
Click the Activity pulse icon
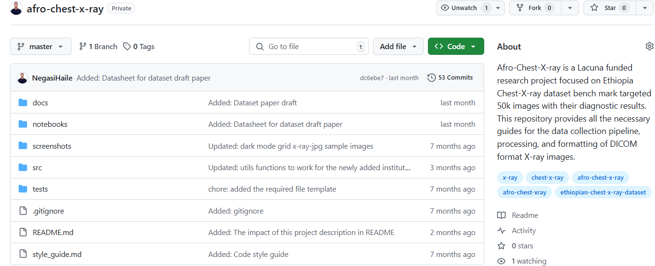tap(501, 231)
